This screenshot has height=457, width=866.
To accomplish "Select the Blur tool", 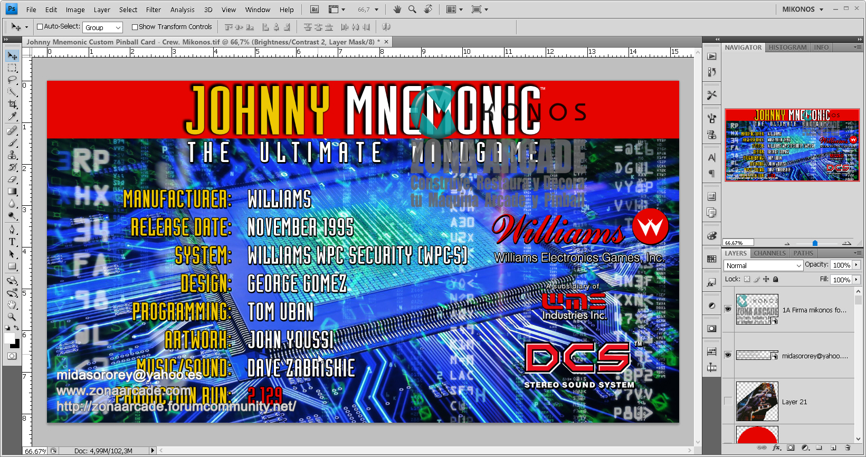I will click(x=12, y=204).
